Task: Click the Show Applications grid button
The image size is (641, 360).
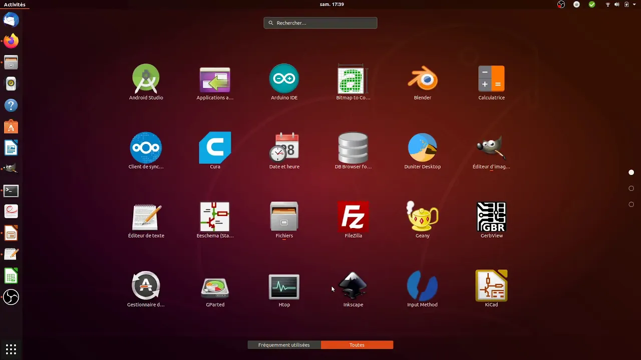Action: pyautogui.click(x=11, y=349)
